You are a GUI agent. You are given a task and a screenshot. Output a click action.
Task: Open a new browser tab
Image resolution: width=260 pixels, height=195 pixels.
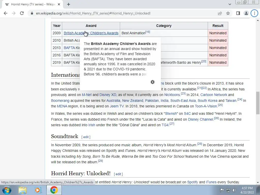[x=69, y=5]
